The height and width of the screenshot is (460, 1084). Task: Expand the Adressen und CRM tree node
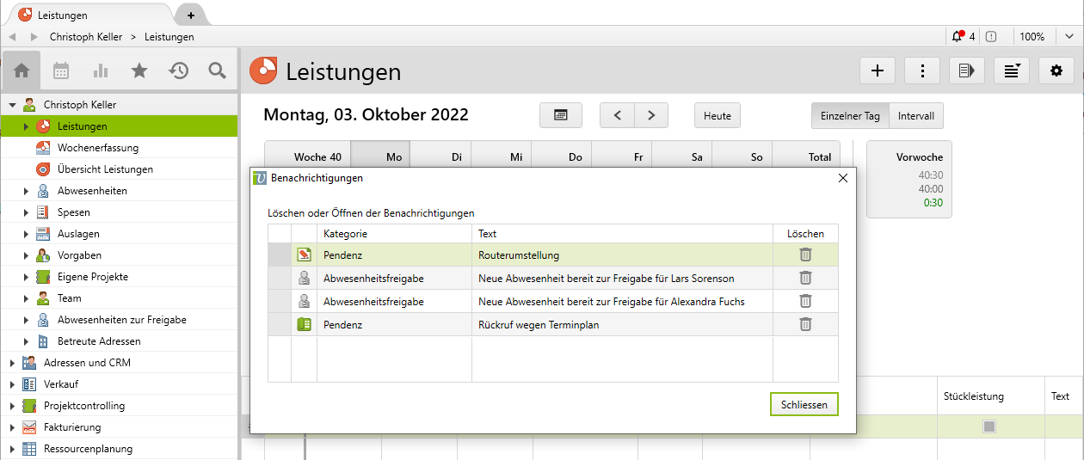(13, 363)
